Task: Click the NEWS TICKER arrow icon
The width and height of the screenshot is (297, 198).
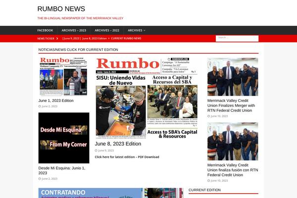Action: [x=57, y=39]
